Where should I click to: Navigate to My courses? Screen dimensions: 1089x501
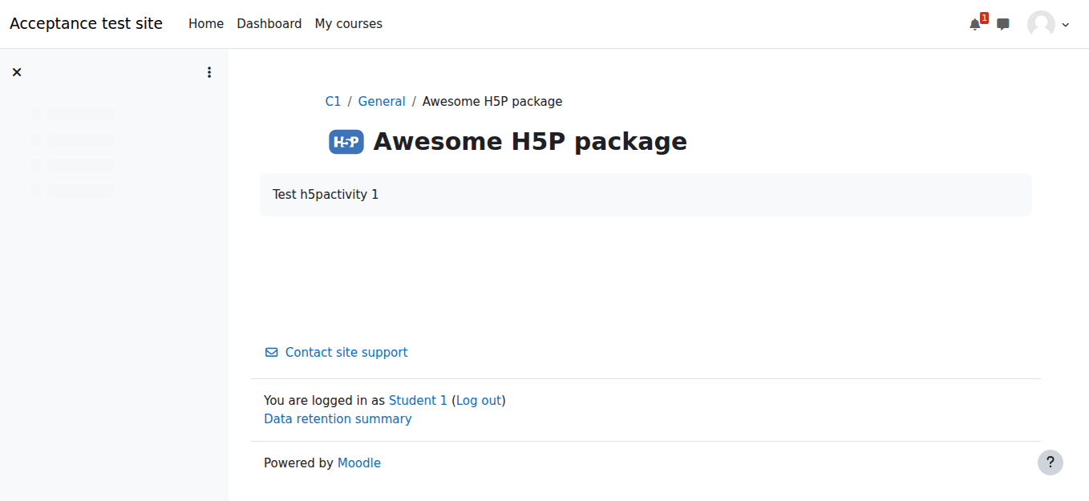tap(349, 24)
